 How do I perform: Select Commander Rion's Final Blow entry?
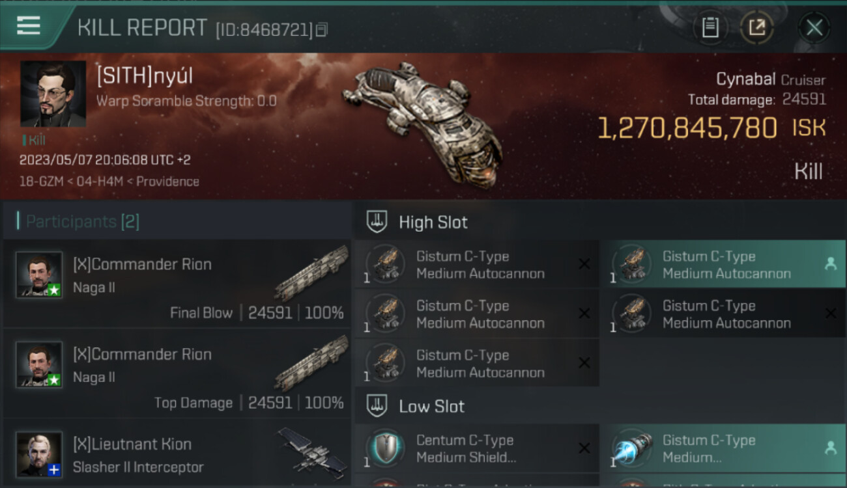point(177,284)
